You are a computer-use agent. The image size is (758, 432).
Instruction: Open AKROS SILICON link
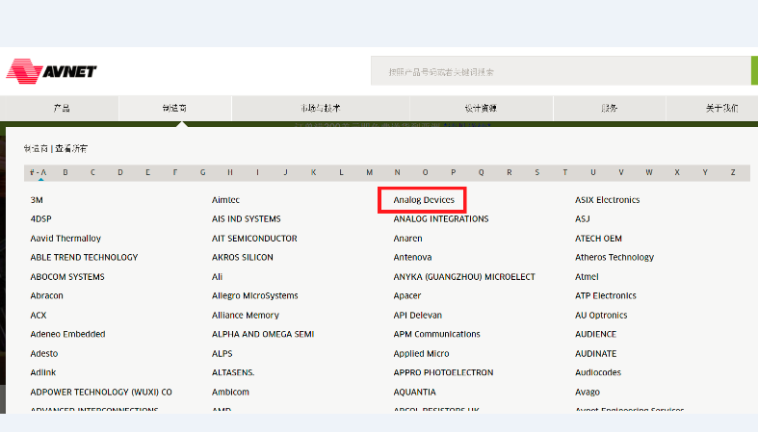242,257
